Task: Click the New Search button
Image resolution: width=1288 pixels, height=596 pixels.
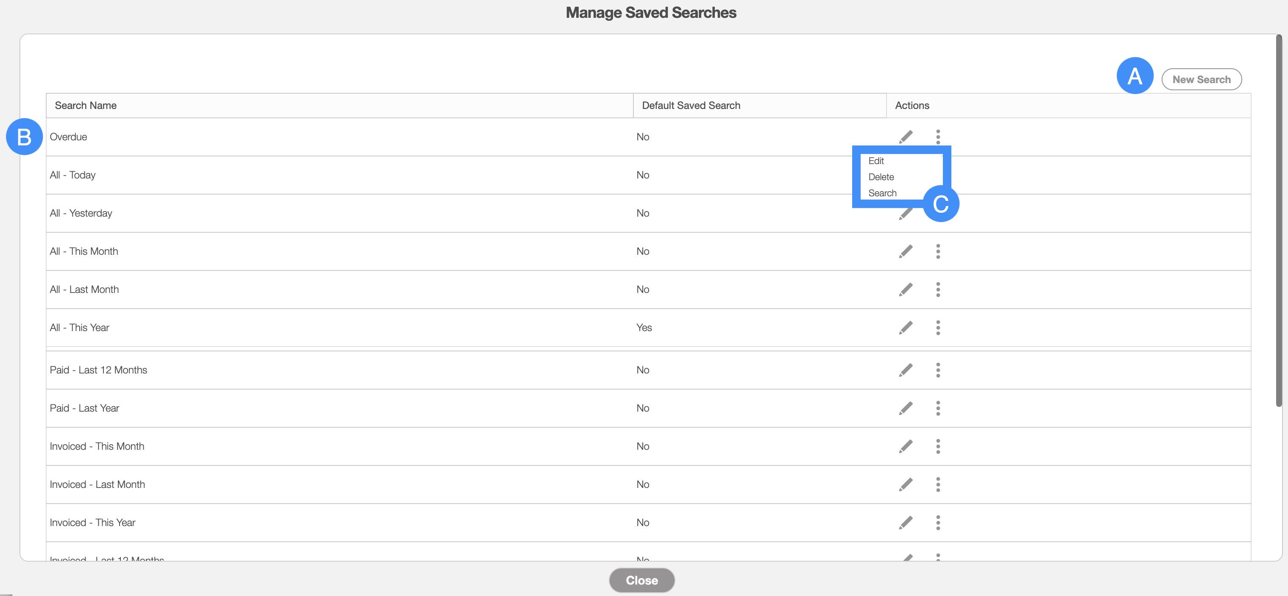Action: pyautogui.click(x=1201, y=80)
